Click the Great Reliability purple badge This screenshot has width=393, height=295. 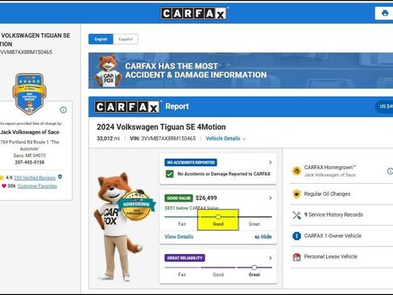(x=184, y=258)
